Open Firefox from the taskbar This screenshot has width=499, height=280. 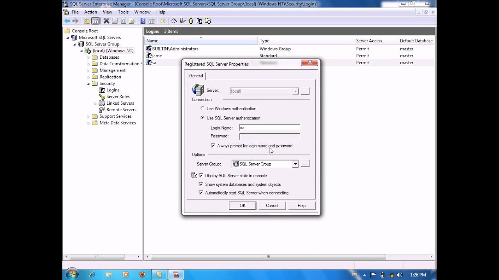pyautogui.click(x=142, y=275)
